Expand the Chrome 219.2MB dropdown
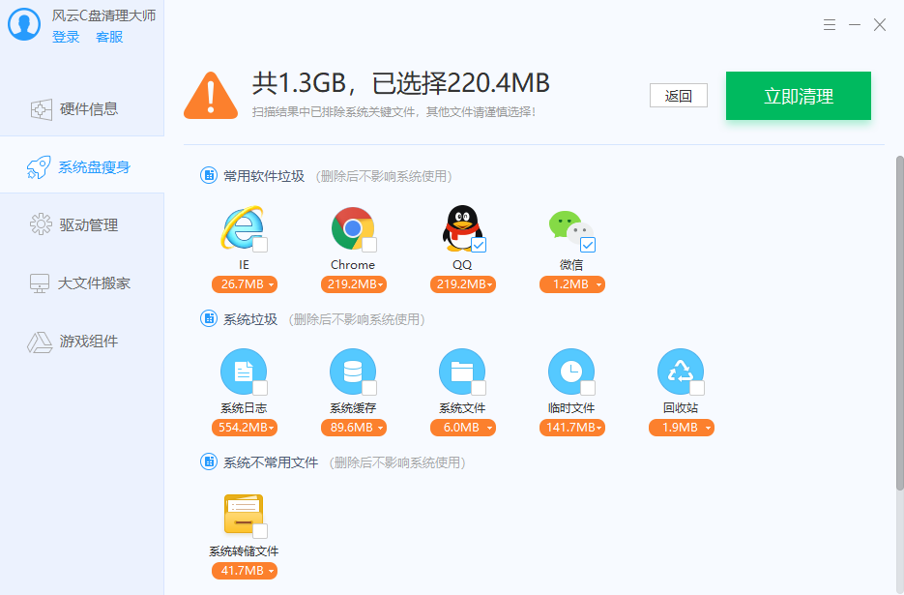Image resolution: width=904 pixels, height=595 pixels. pos(354,284)
